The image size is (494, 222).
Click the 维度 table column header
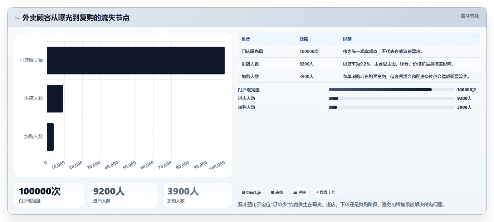246,39
